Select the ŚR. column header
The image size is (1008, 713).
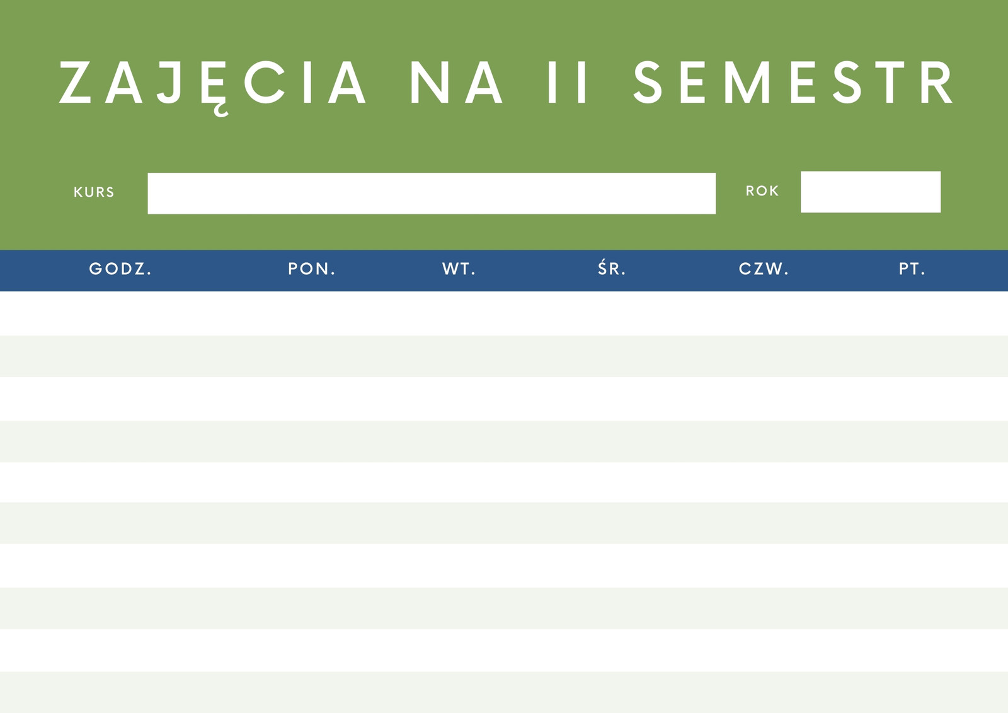tap(612, 269)
